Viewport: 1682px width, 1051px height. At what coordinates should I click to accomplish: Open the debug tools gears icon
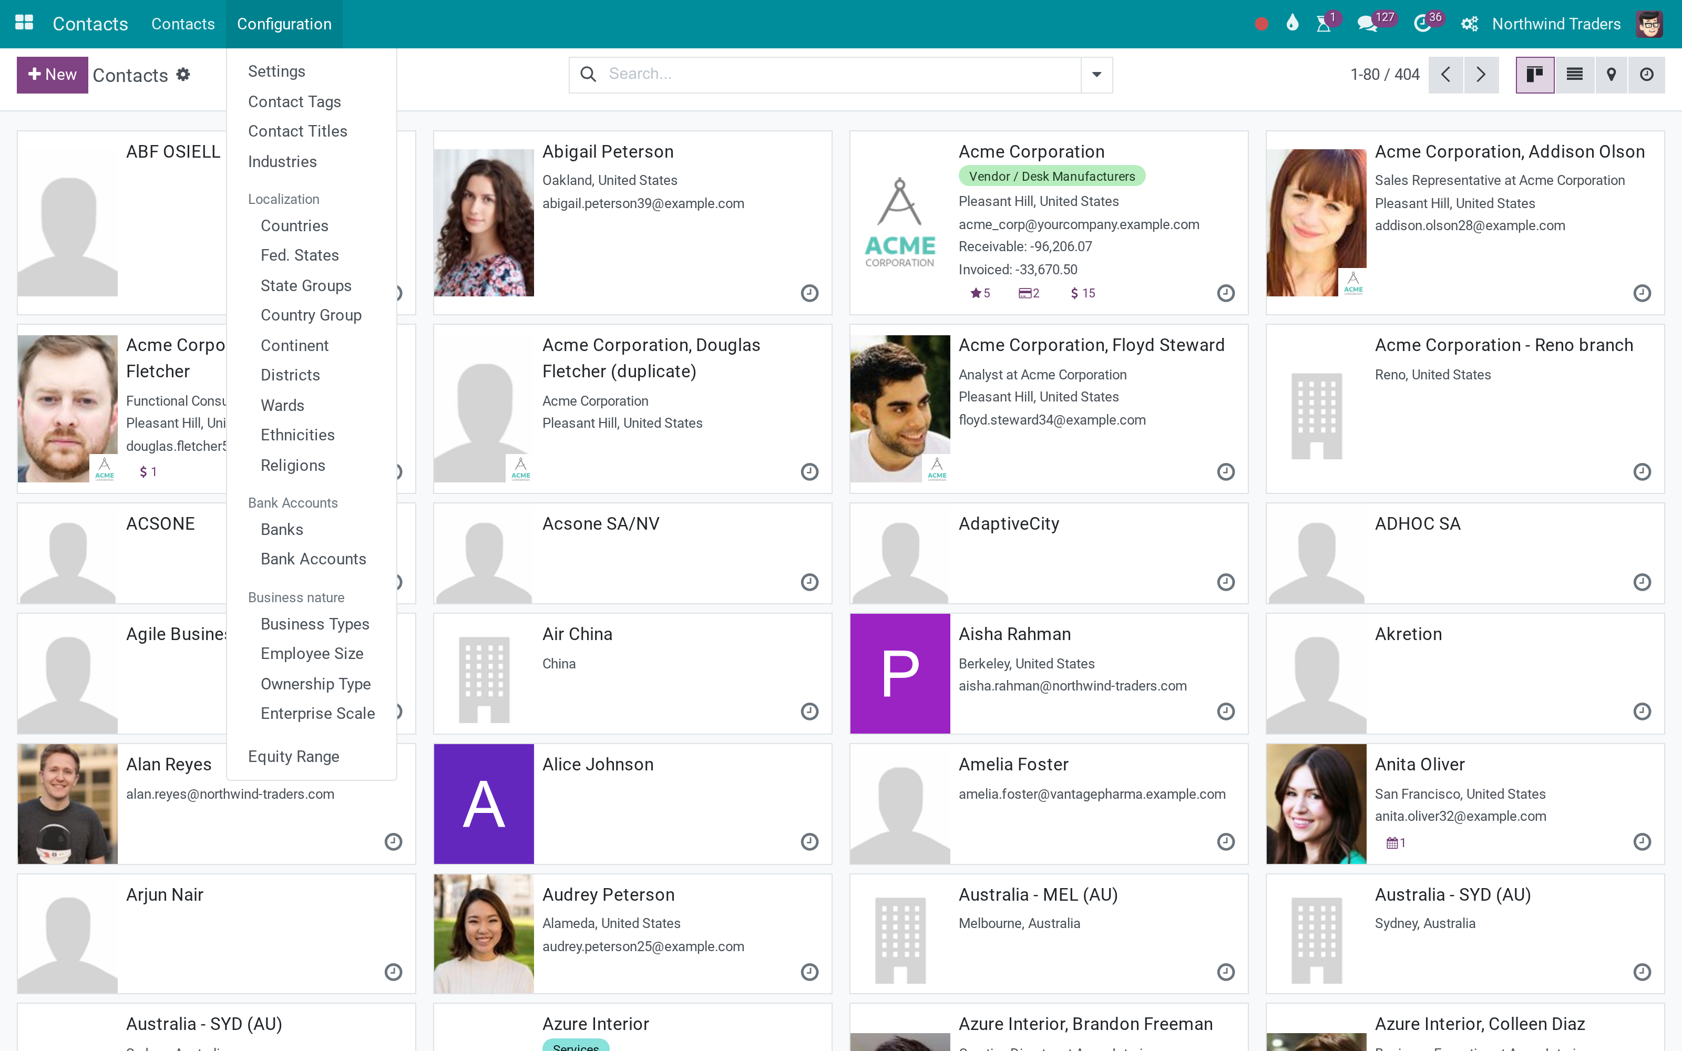1469,24
